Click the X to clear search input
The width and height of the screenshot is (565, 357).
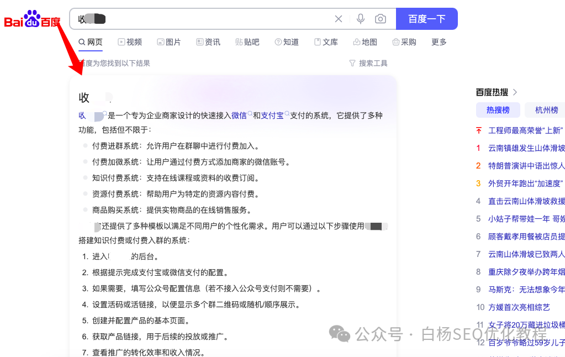click(x=338, y=18)
